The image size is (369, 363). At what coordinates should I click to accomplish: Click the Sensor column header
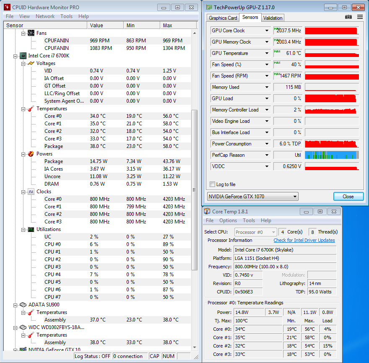[x=45, y=26]
